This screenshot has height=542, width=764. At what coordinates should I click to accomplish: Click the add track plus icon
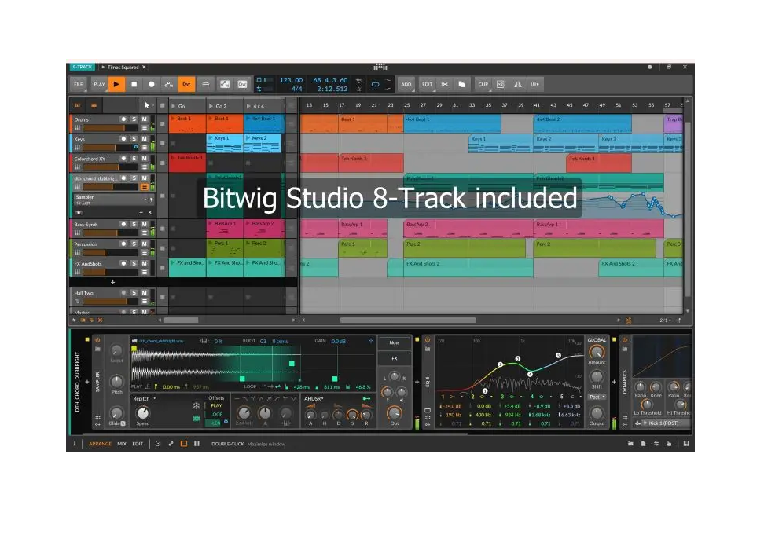tap(112, 281)
